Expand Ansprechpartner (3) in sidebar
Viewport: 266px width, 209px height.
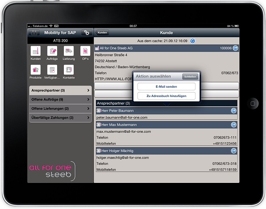pos(60,90)
